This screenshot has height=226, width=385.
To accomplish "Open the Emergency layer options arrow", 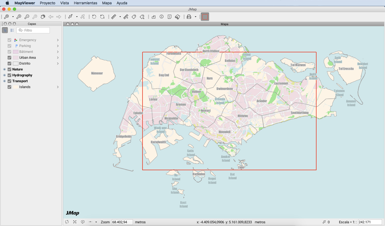I will pos(58,40).
